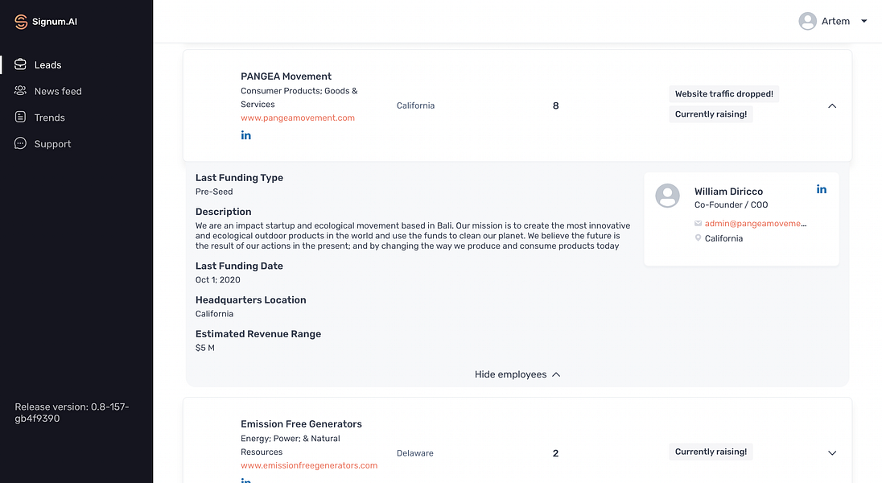The image size is (882, 483).
Task: Visit www.pangeamovement.com link
Action: pyautogui.click(x=298, y=118)
